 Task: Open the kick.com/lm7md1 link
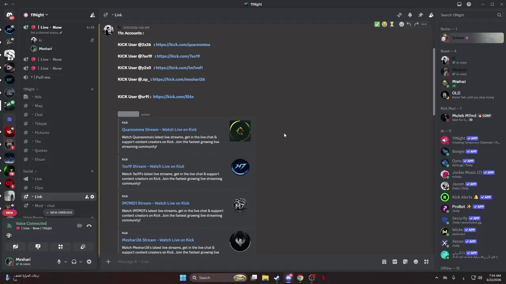(x=179, y=68)
